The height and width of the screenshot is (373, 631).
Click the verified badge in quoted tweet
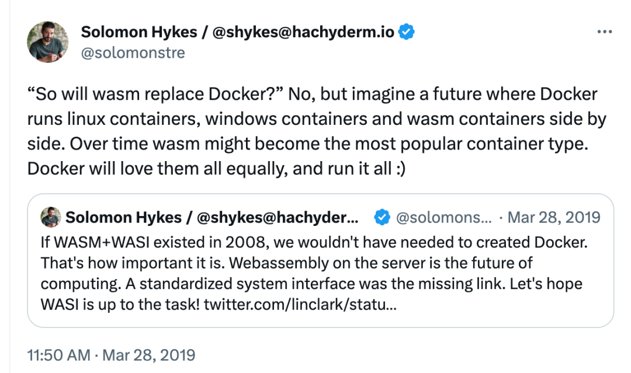[x=382, y=218]
